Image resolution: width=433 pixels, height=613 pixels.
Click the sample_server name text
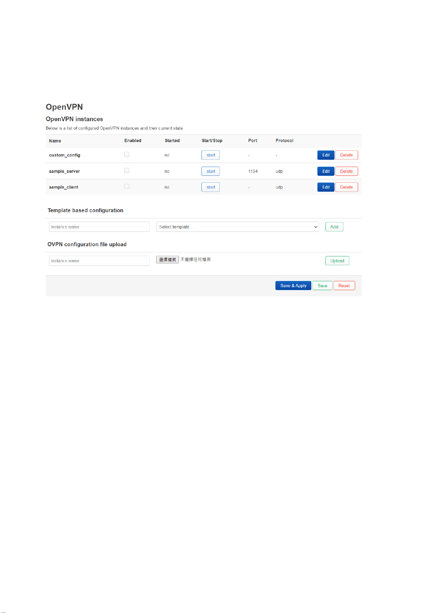click(64, 171)
